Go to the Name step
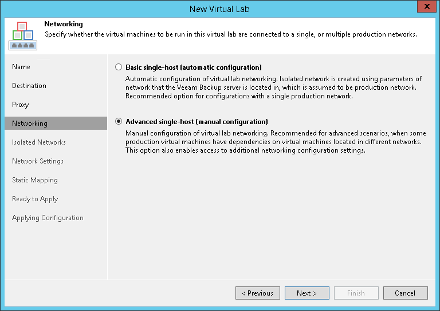This screenshot has height=311, width=440. tap(21, 67)
